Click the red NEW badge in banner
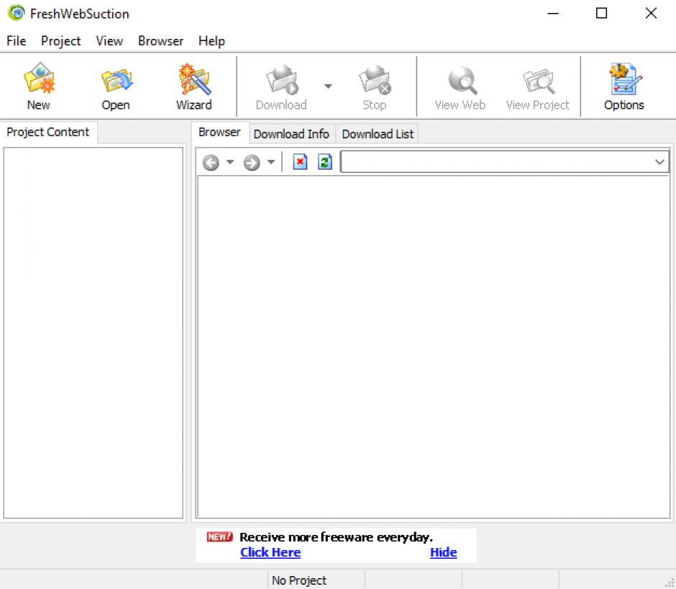The width and height of the screenshot is (676, 589). (x=219, y=536)
